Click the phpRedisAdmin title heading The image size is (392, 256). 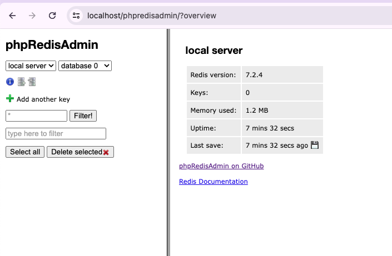click(x=52, y=45)
